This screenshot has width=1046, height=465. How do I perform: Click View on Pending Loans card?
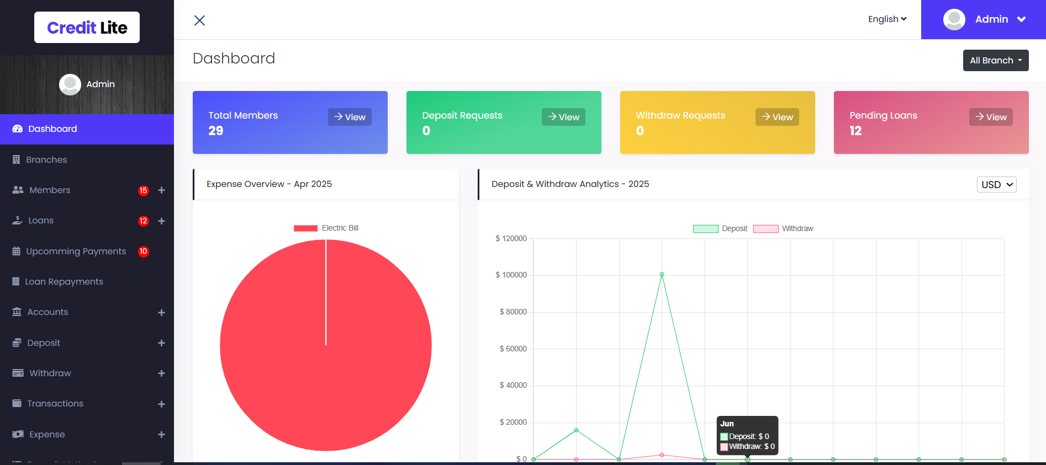click(x=990, y=117)
